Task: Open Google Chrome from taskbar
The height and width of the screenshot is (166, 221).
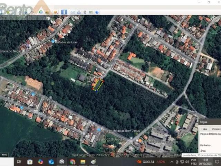Action: coord(72,162)
